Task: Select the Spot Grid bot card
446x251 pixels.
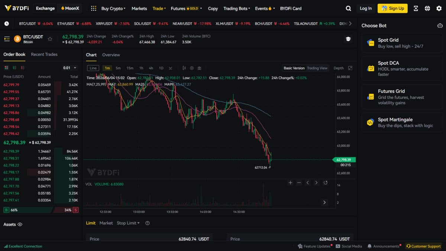Action: coord(402,43)
